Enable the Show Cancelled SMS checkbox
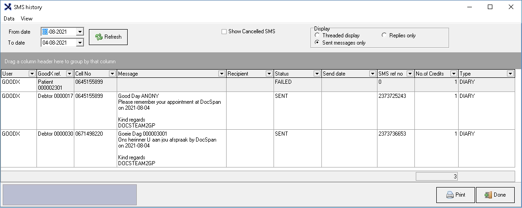 click(x=224, y=31)
